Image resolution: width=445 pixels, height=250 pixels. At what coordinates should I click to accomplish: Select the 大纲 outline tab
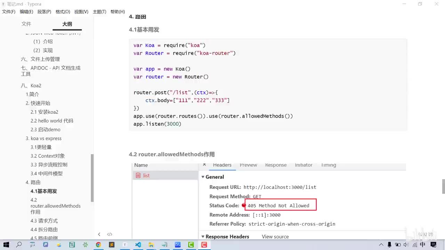click(x=67, y=24)
